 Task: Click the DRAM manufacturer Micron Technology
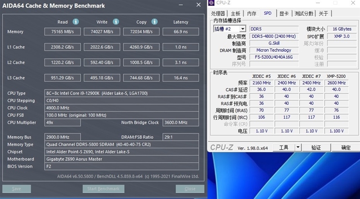point(274,50)
